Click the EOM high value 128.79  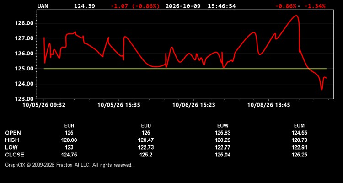point(299,140)
